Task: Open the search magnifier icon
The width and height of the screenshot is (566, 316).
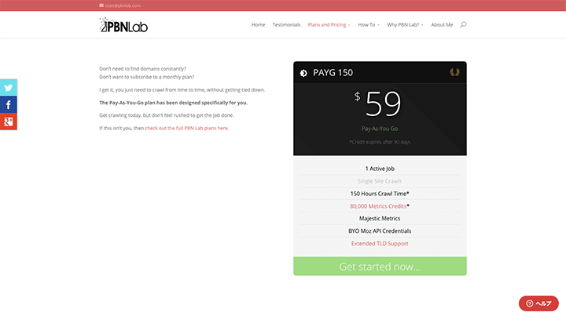Action: pyautogui.click(x=463, y=24)
